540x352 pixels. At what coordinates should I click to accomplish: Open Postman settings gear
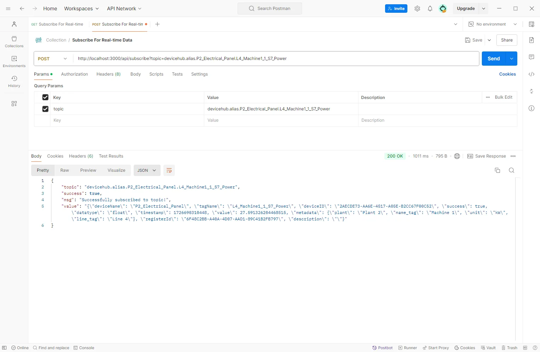tap(417, 9)
